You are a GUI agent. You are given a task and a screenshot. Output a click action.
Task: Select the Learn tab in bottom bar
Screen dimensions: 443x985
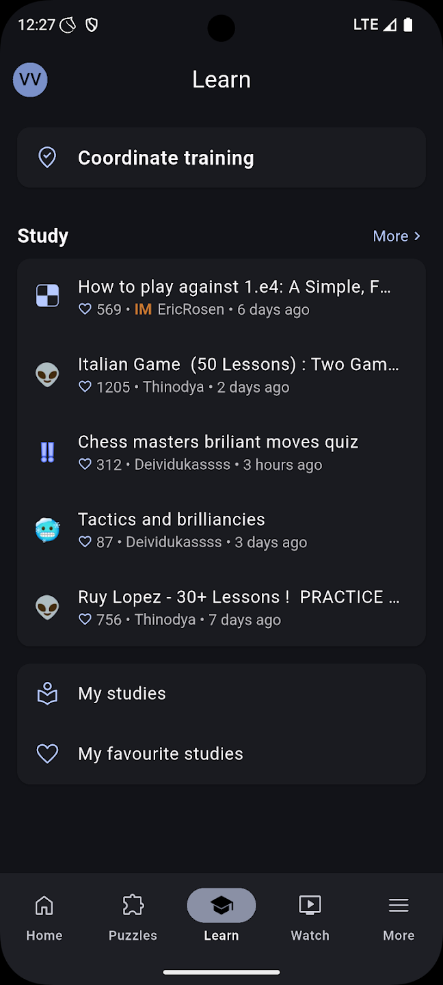221,917
